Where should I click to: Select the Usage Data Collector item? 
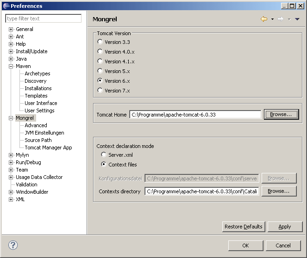(39, 177)
